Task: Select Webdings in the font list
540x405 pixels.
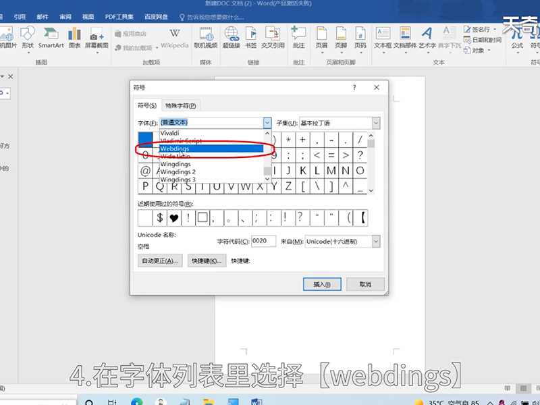Action: pyautogui.click(x=211, y=148)
